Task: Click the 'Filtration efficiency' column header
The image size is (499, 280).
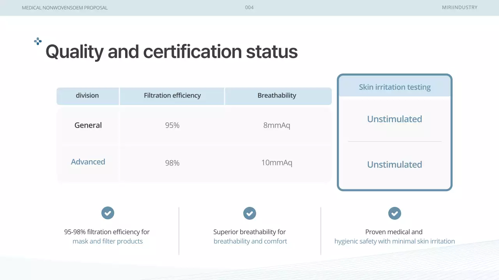Action: click(x=172, y=96)
